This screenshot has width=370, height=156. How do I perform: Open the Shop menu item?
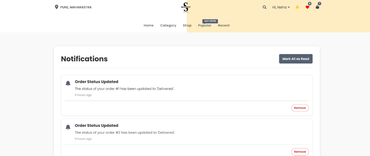coord(187,25)
